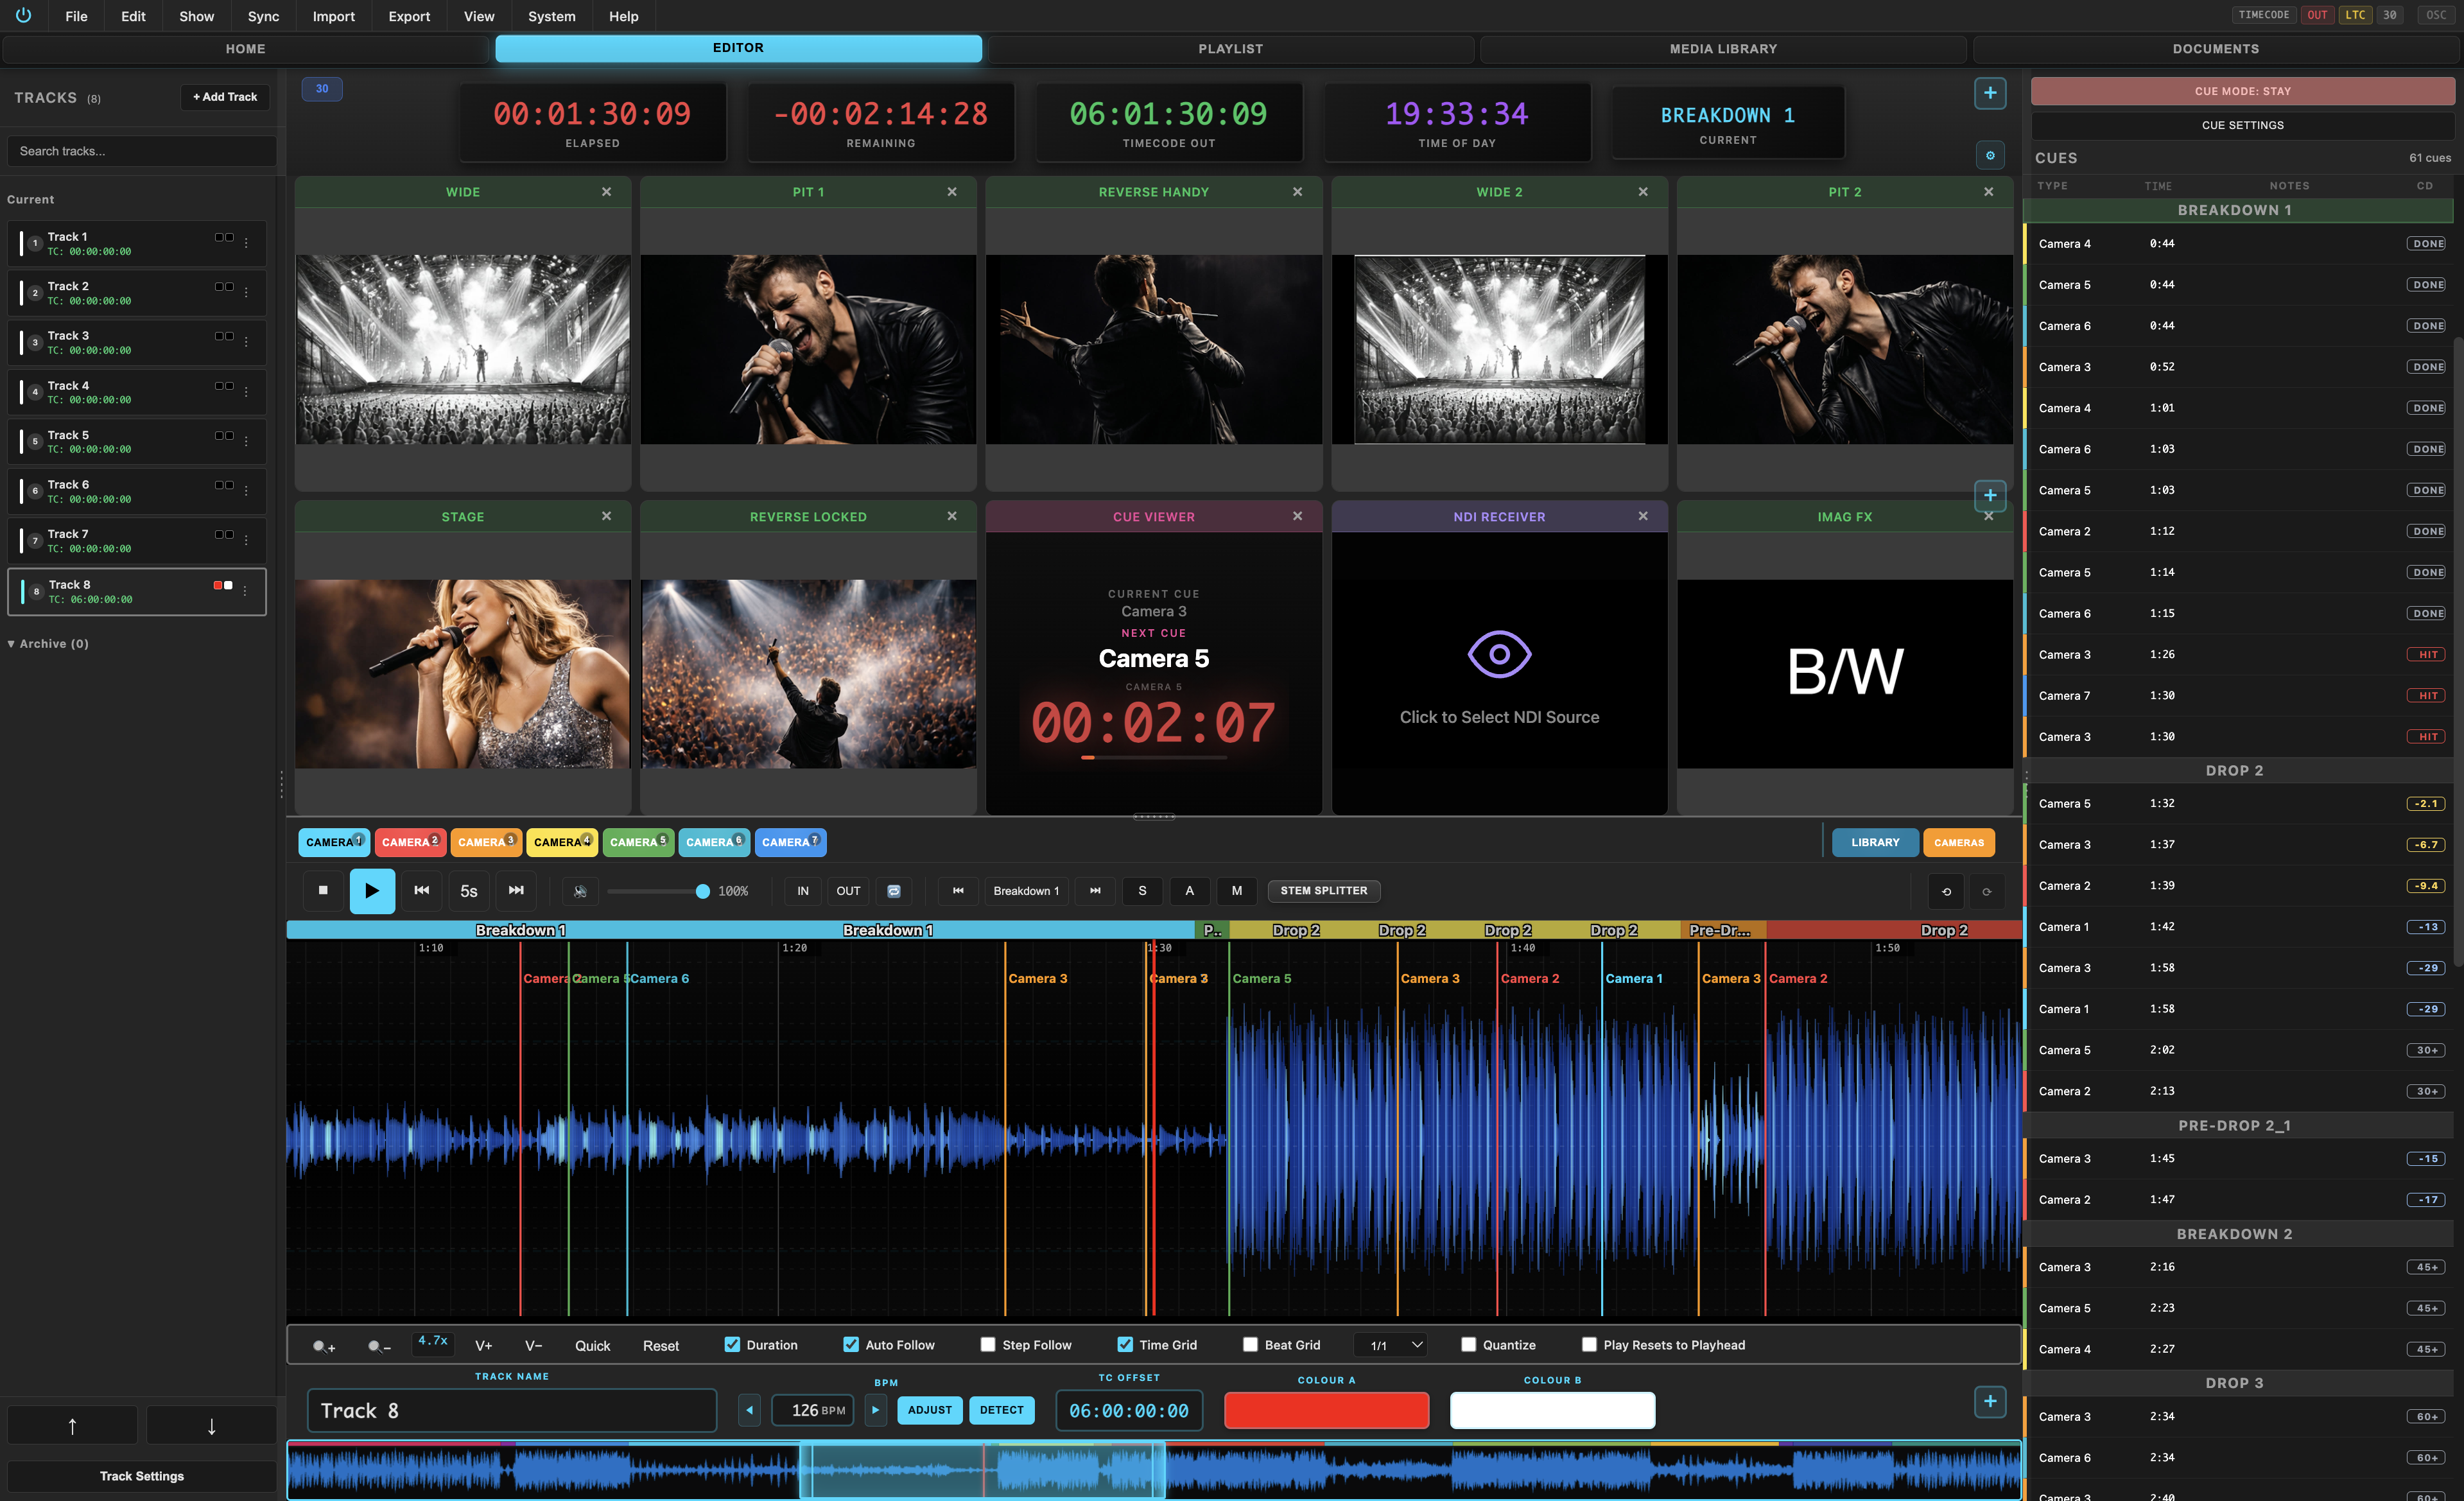Enable the Beat Grid checkbox
Viewport: 2464px width, 1501px height.
1250,1345
